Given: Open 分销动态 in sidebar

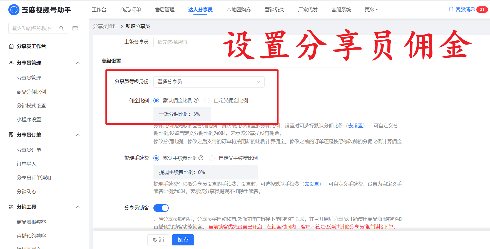Looking at the screenshot, I should pos(26,192).
